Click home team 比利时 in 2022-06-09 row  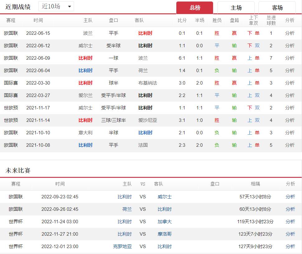(85, 58)
